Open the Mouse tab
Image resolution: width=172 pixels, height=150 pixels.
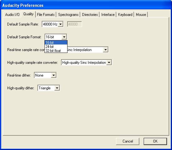coord(141,15)
